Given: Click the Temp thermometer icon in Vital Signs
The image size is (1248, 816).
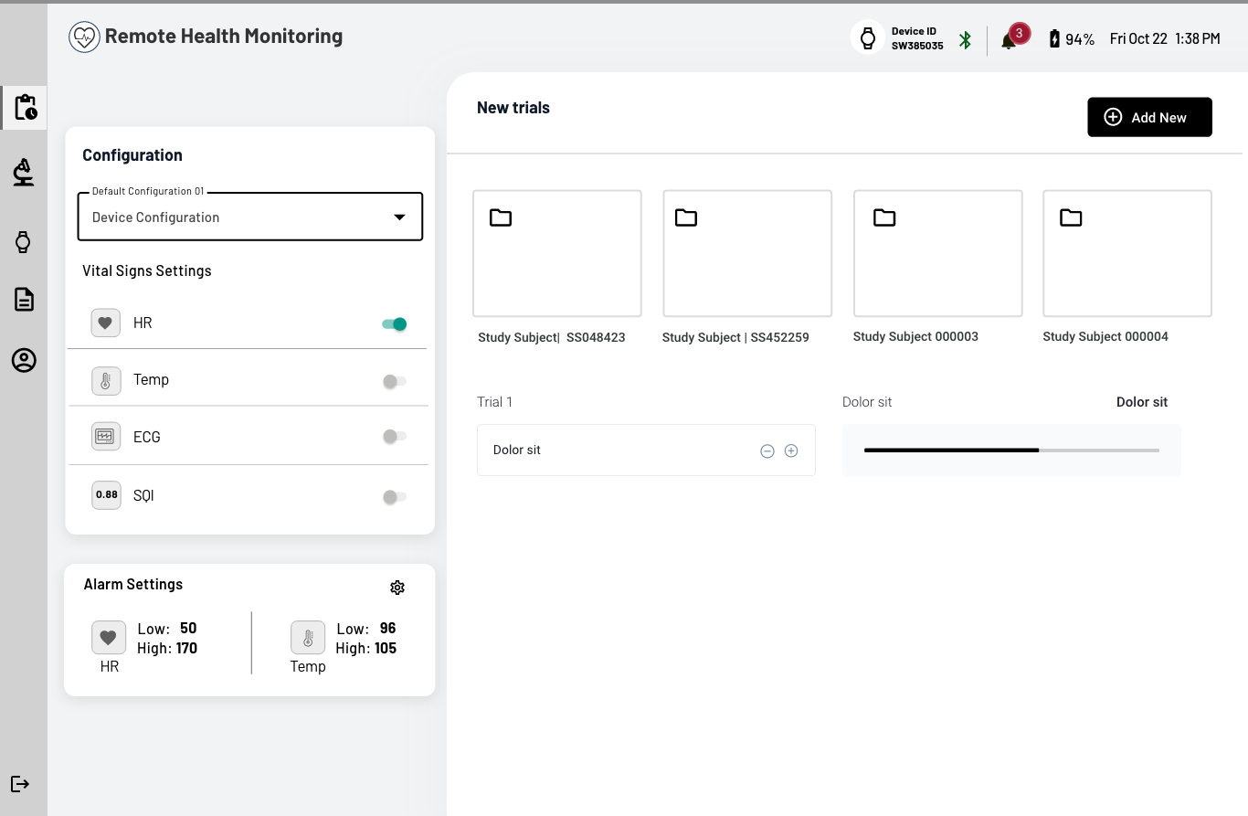Looking at the screenshot, I should (106, 380).
